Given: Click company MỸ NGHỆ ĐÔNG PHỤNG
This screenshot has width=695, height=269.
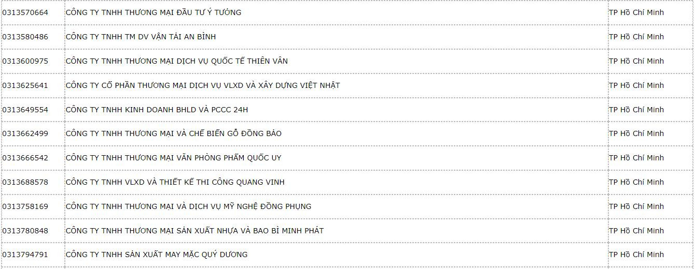Looking at the screenshot, I should pyautogui.click(x=188, y=206).
